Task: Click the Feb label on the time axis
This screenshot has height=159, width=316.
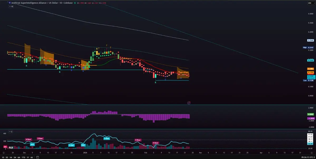Action: pos(146,153)
